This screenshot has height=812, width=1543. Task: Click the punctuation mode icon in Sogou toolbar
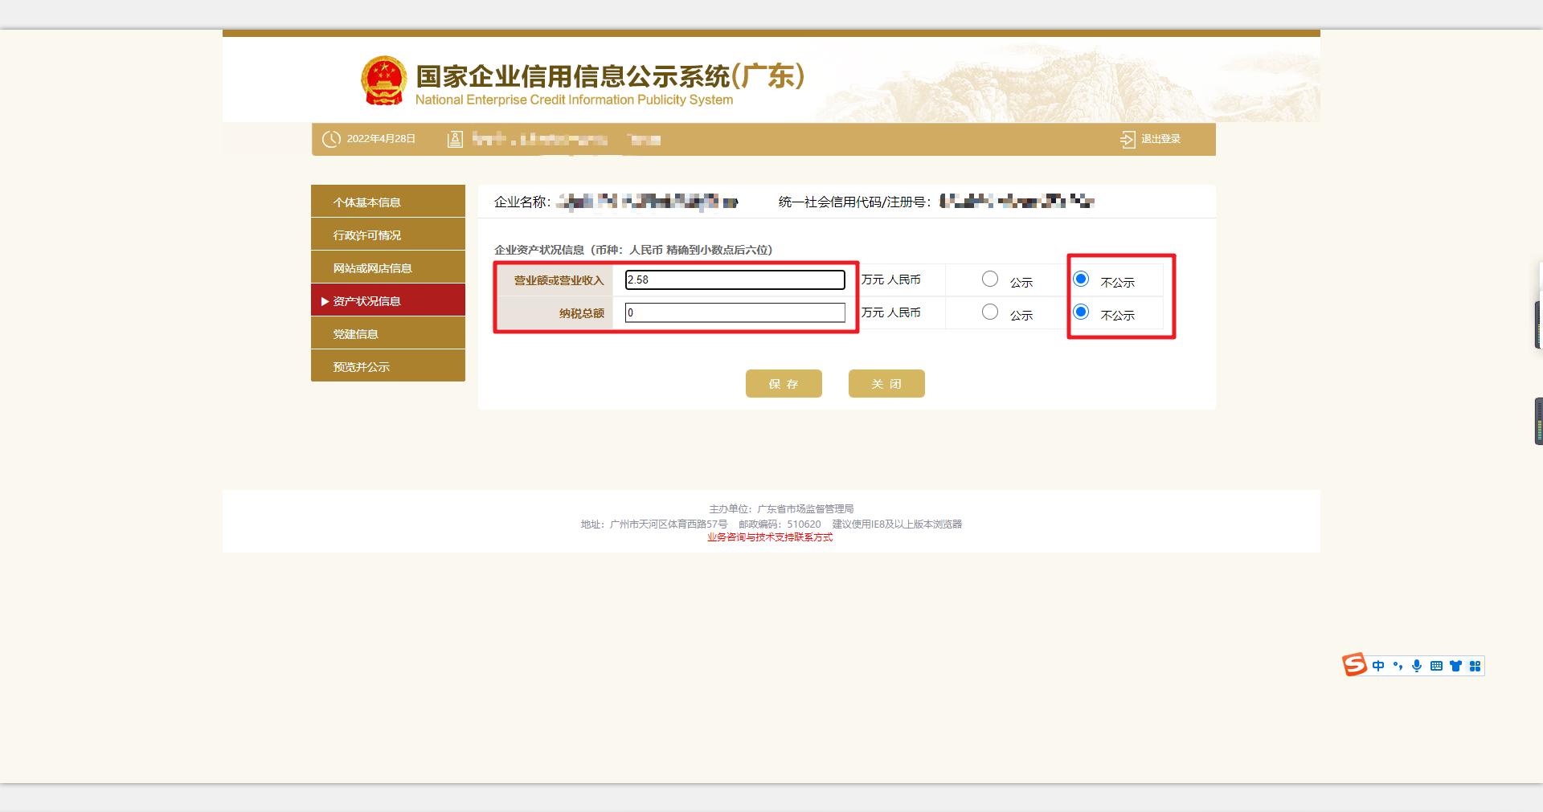1398,665
